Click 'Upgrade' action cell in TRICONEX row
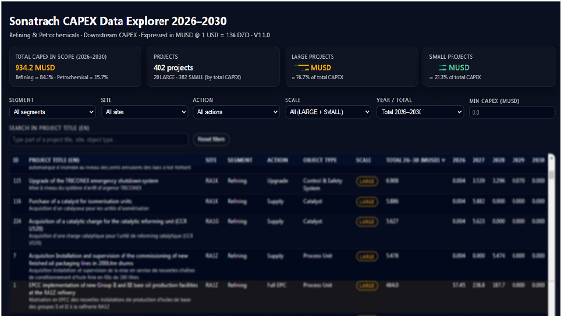The height and width of the screenshot is (316, 561). click(277, 181)
